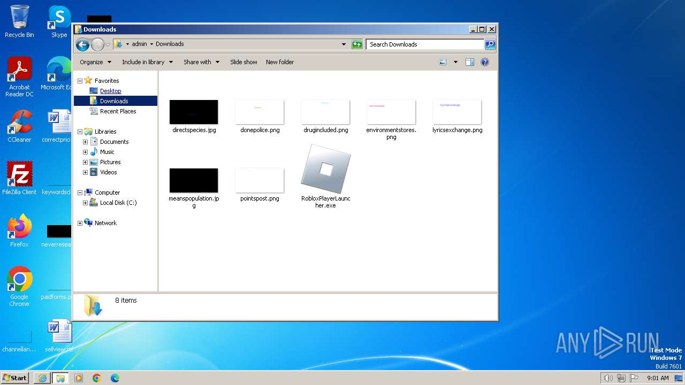Open Chrome from the taskbar
The image size is (685, 385).
97,378
